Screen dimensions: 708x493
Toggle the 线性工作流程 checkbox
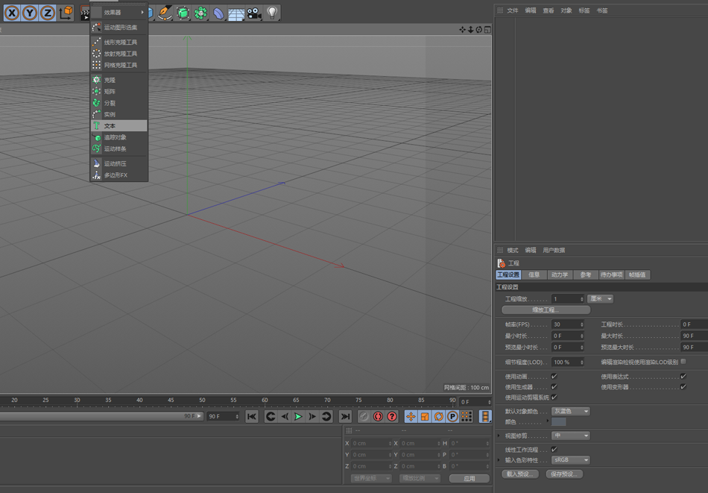pyautogui.click(x=554, y=450)
